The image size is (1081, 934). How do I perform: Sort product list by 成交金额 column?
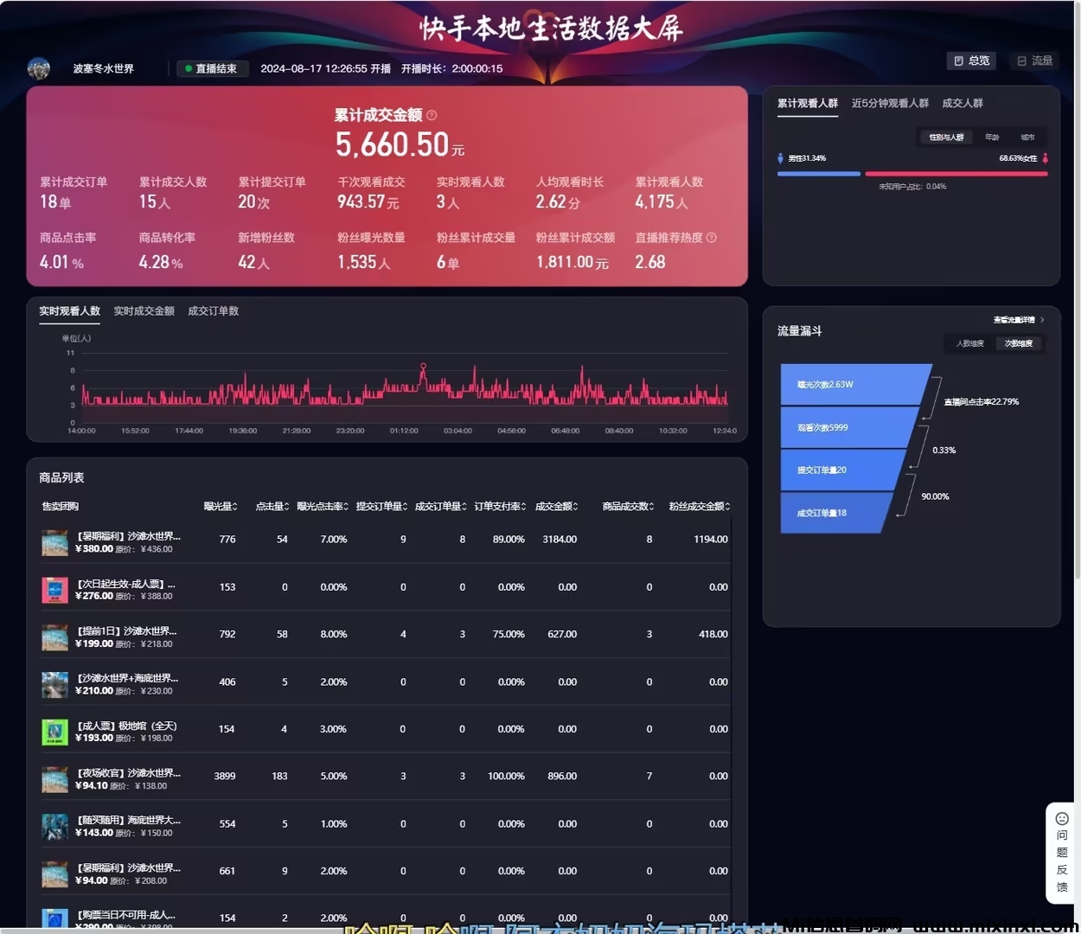[556, 506]
